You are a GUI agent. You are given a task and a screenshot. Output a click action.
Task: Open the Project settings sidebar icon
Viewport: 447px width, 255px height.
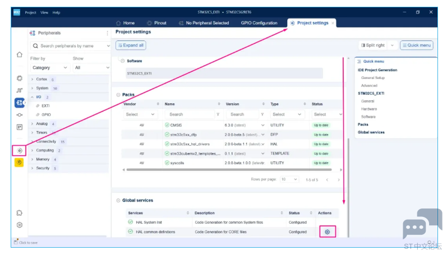(x=20, y=150)
